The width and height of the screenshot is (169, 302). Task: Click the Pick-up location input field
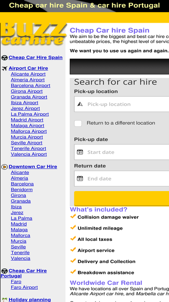(122, 104)
